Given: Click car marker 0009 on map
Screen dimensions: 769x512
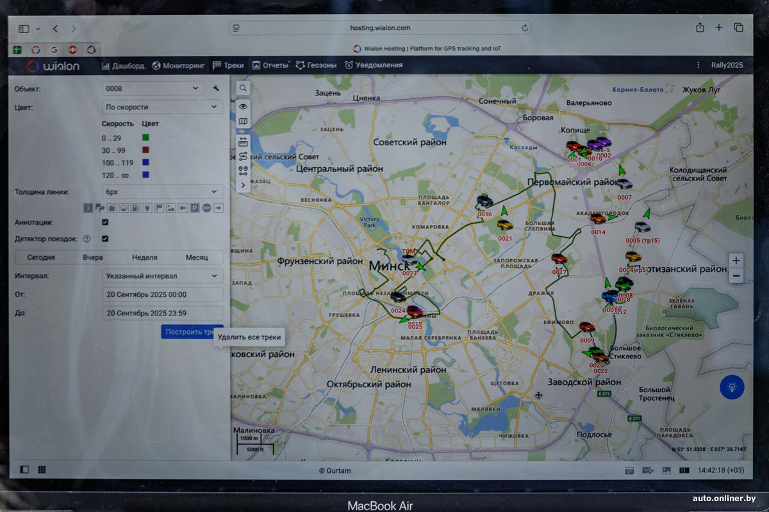Looking at the screenshot, I should 587,327.
